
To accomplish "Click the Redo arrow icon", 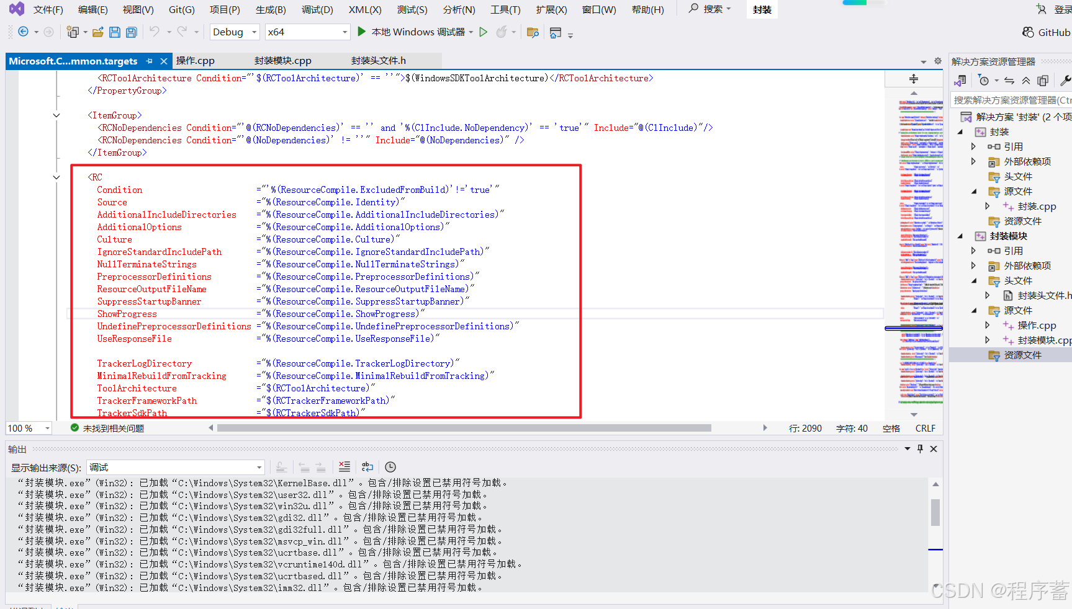I will (182, 31).
